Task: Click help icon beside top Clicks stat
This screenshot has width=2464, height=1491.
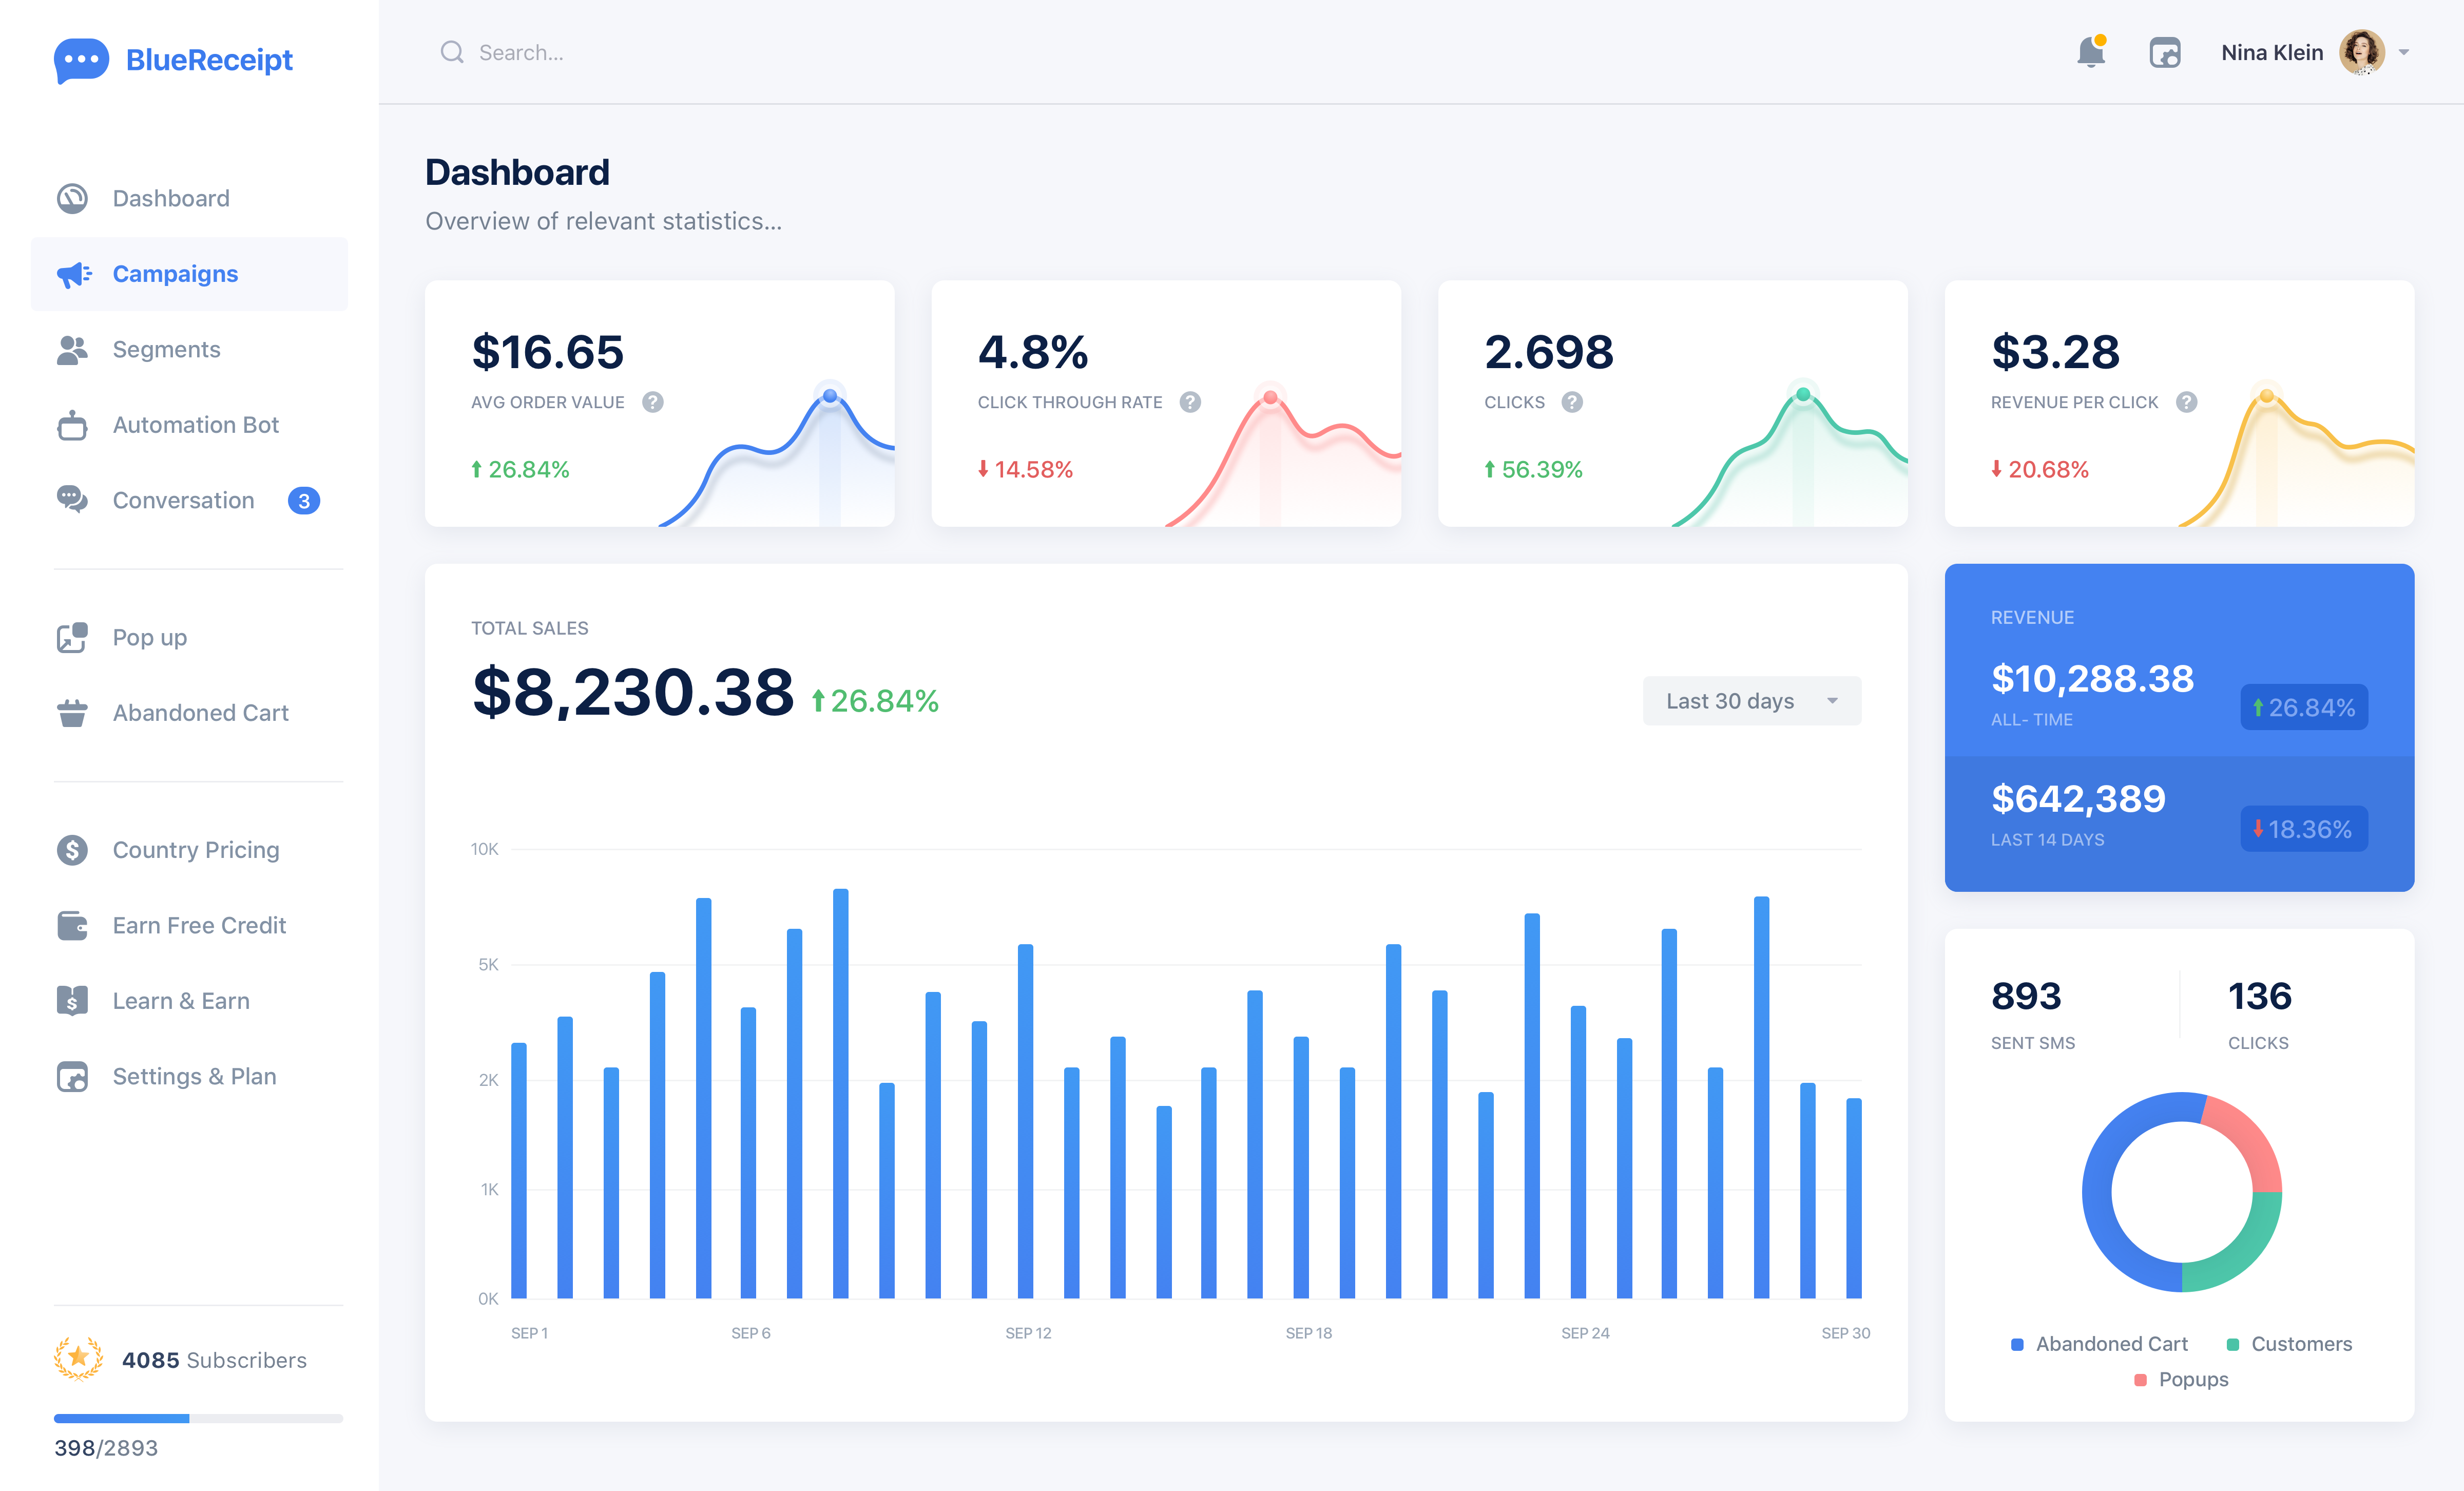Action: click(1572, 402)
